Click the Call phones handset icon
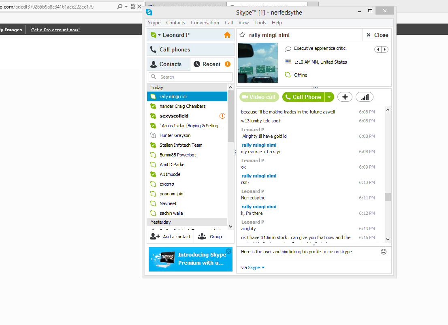 (x=154, y=49)
